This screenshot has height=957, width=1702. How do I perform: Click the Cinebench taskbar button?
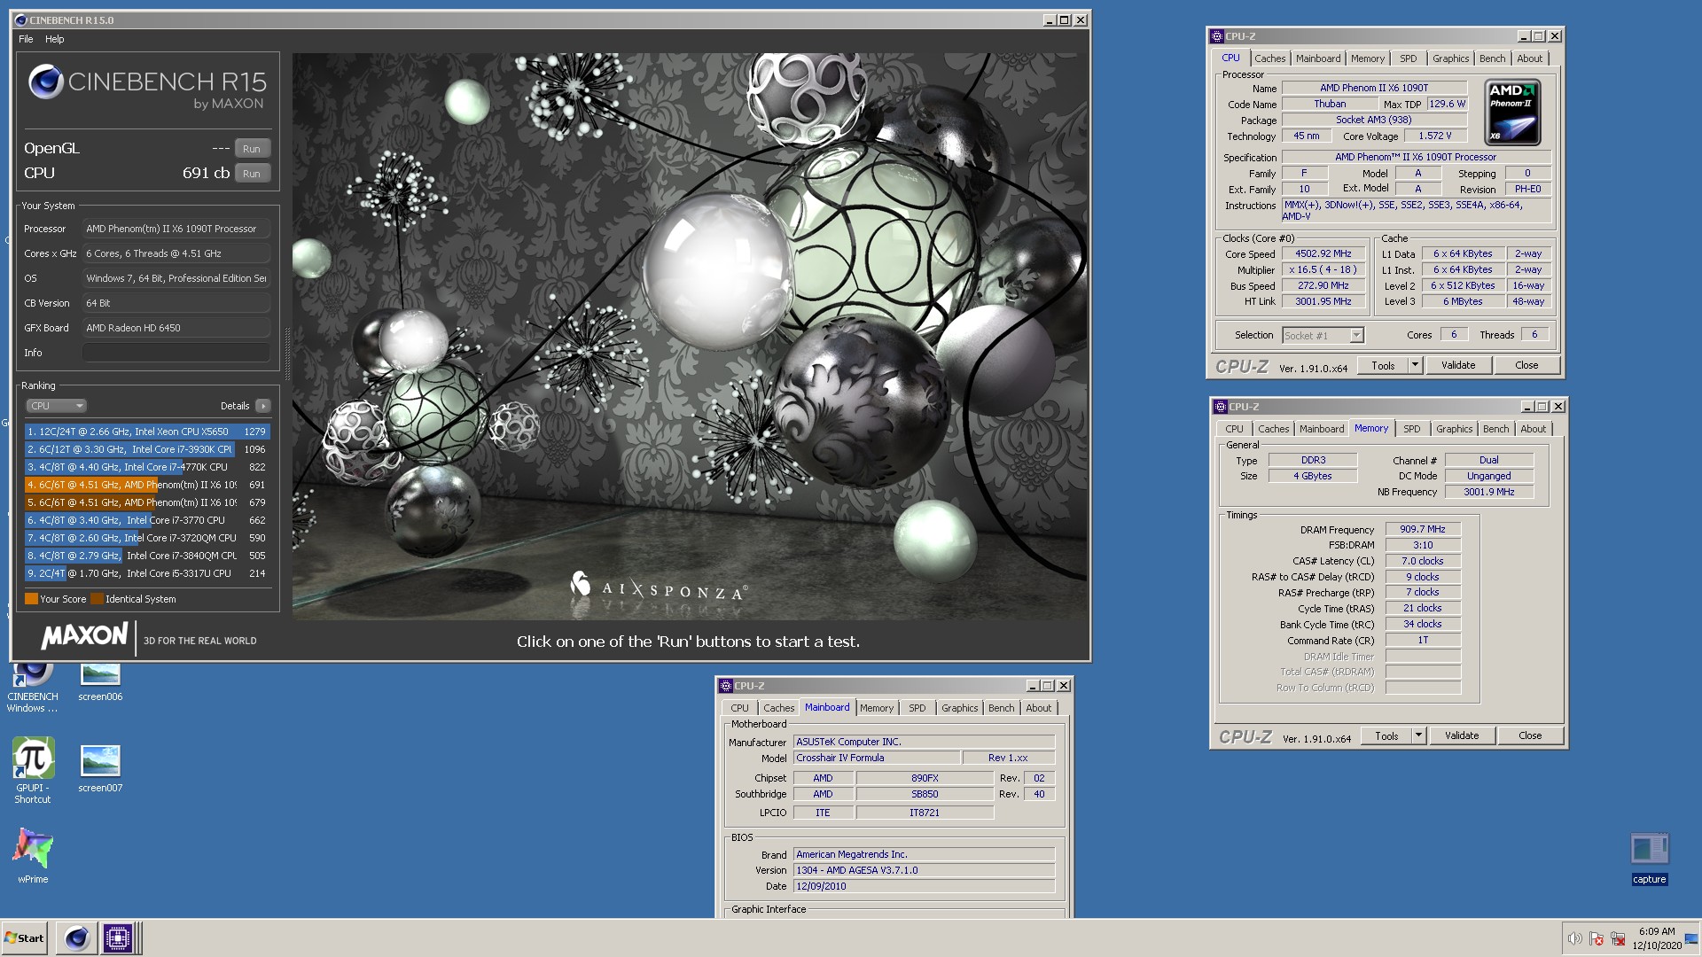77,938
